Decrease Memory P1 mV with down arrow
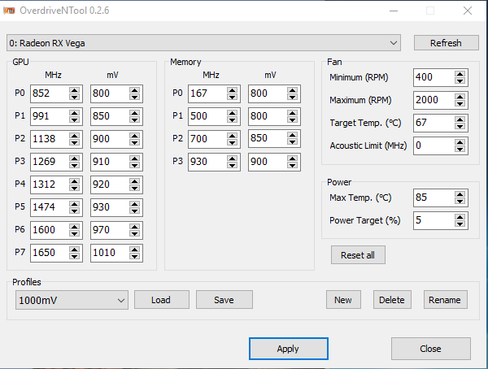 click(292, 119)
